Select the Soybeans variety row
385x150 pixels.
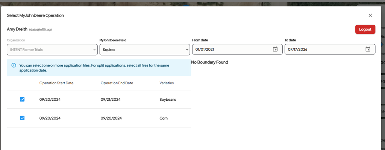pyautogui.click(x=99, y=99)
